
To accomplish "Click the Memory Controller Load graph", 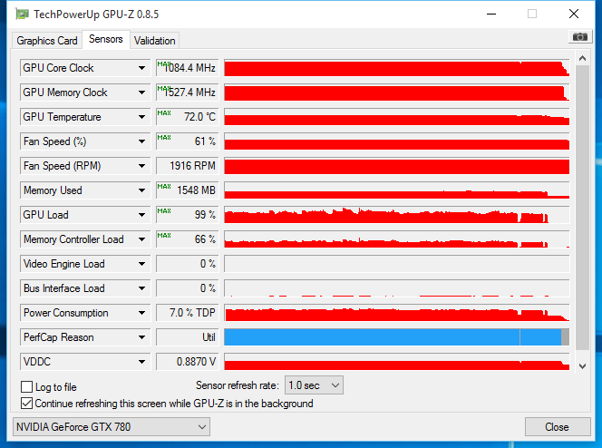I will [x=396, y=239].
